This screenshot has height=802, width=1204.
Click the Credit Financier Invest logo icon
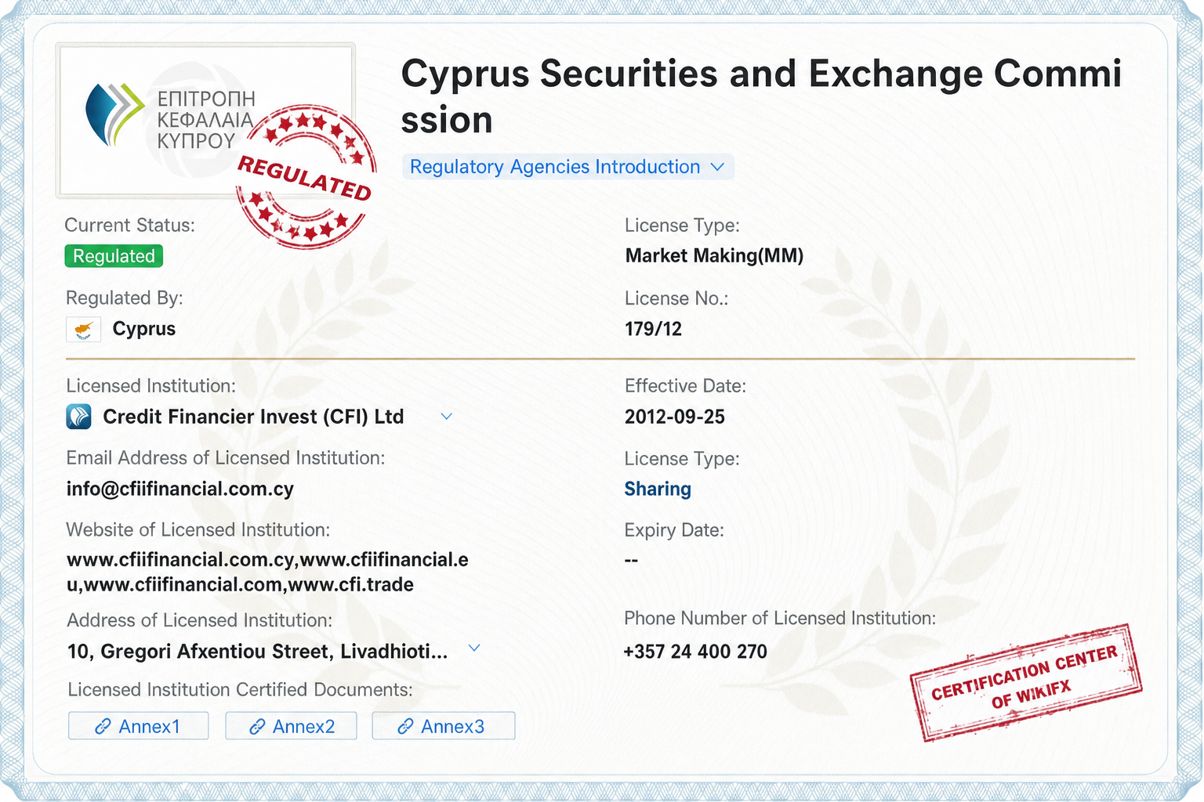click(x=79, y=417)
